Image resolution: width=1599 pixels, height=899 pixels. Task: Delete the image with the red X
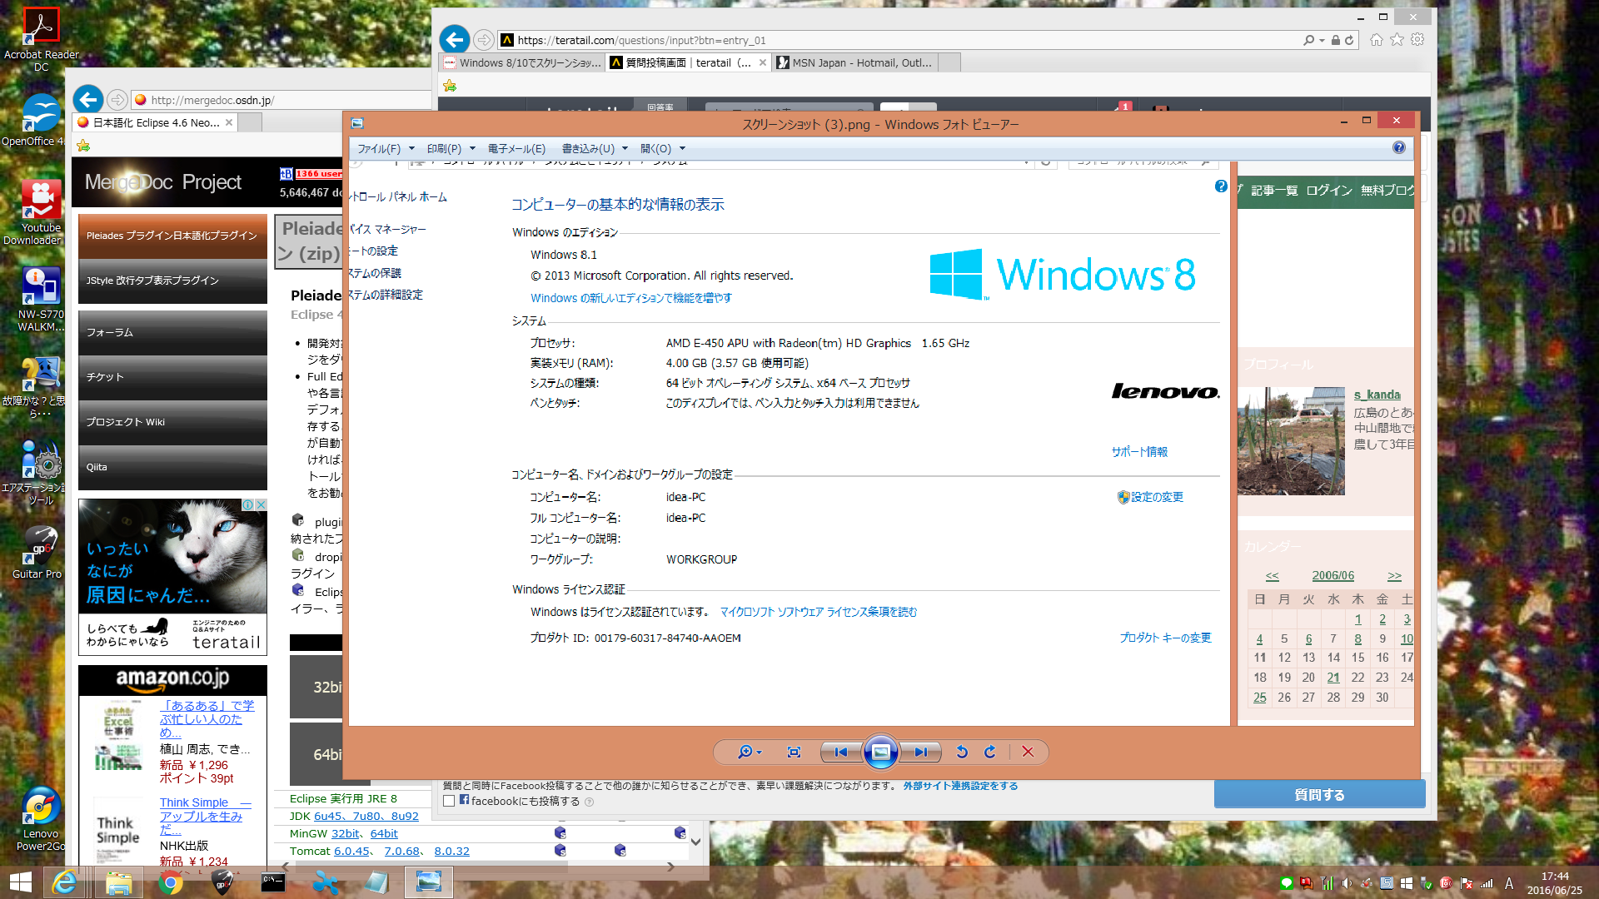click(1028, 752)
